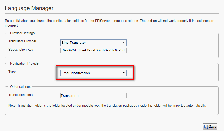Click the Subscription Key label
This screenshot has height=131, width=224.
(21, 50)
